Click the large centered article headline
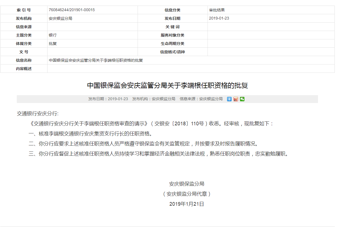Screen dimensions: 337x228 pos(167,85)
